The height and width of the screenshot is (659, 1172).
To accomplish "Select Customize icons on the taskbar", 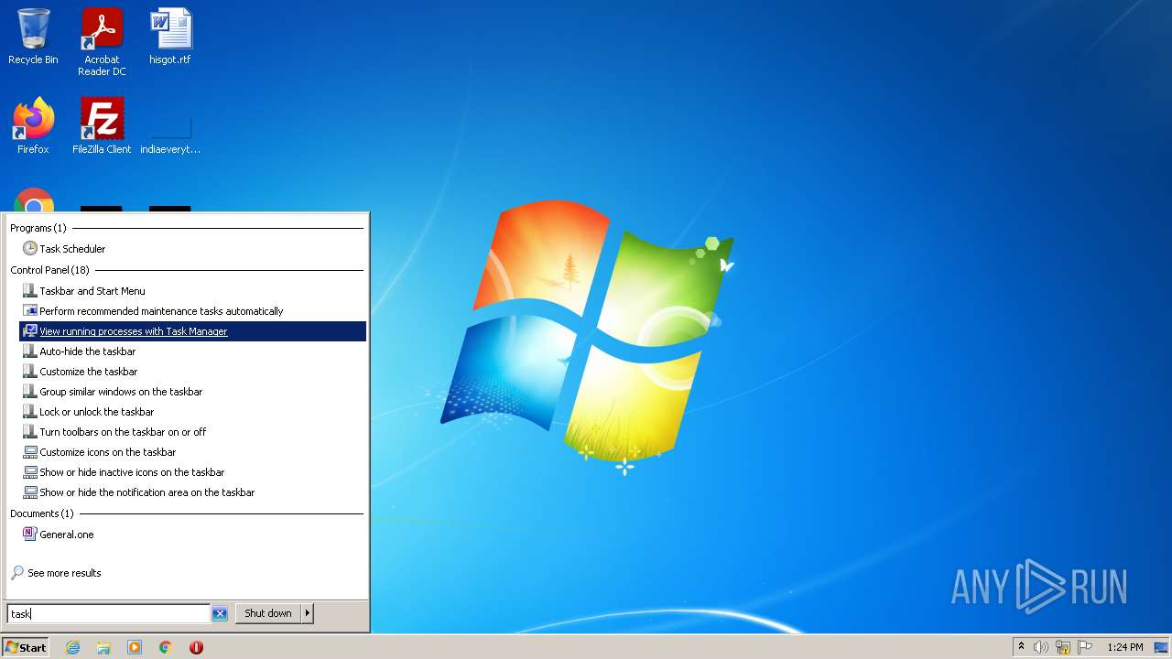I will click(x=192, y=452).
